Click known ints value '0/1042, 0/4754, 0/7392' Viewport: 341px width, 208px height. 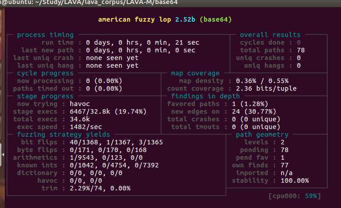(114, 165)
